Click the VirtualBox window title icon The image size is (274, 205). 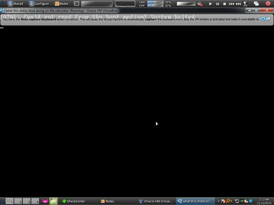(x=2, y=11)
